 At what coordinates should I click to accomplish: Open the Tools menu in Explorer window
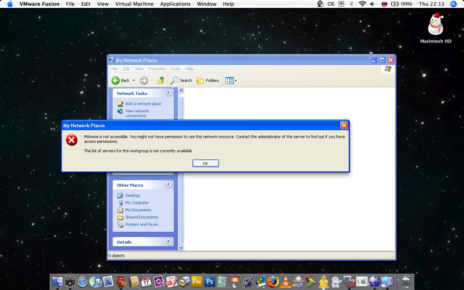[x=176, y=69]
